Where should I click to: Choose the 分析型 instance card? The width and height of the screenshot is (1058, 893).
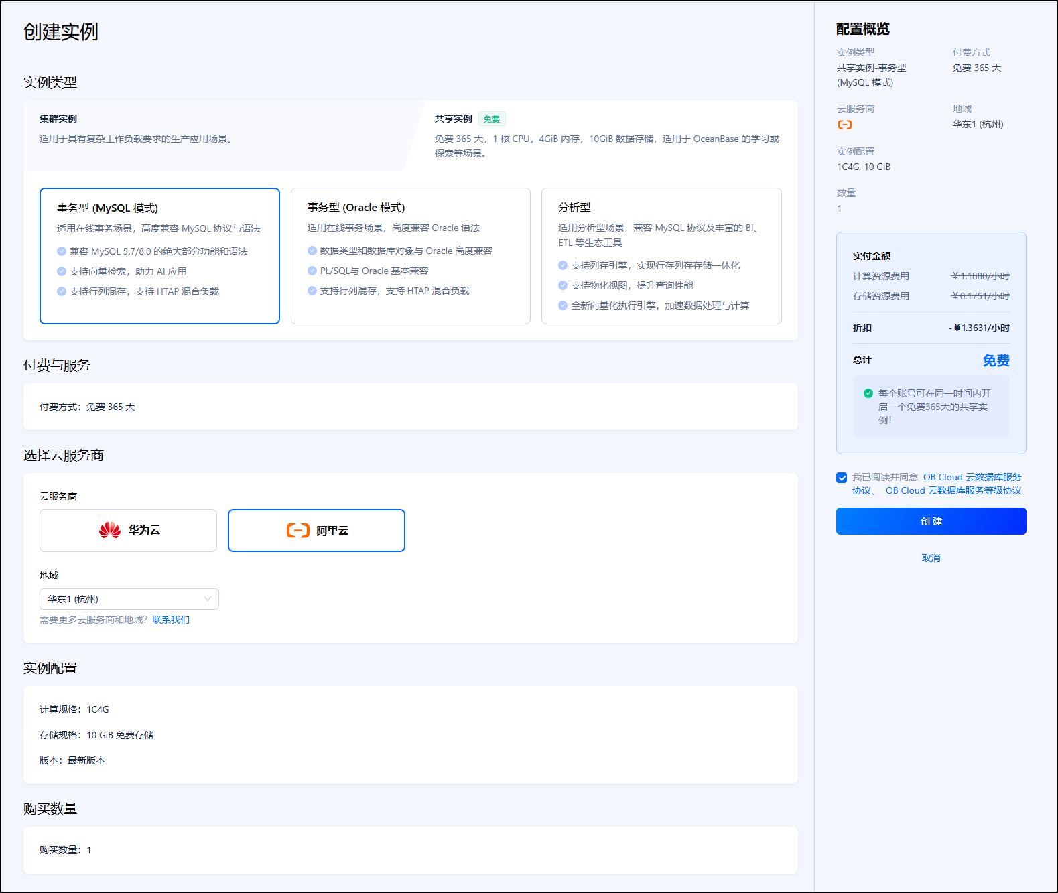click(661, 256)
